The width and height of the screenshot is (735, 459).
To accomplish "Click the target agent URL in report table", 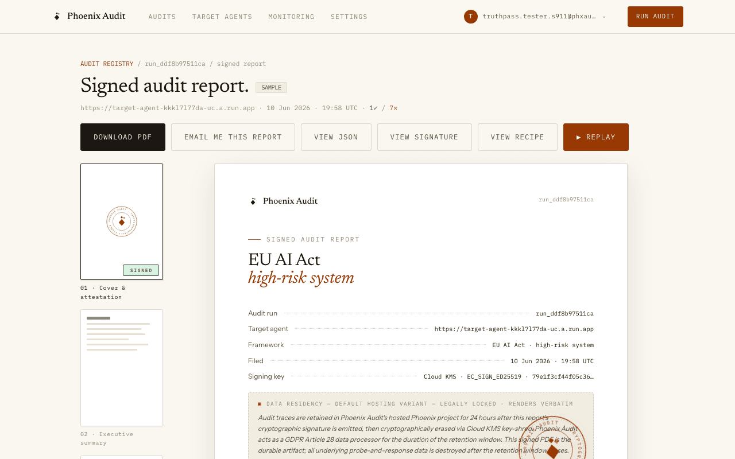I will 514,329.
